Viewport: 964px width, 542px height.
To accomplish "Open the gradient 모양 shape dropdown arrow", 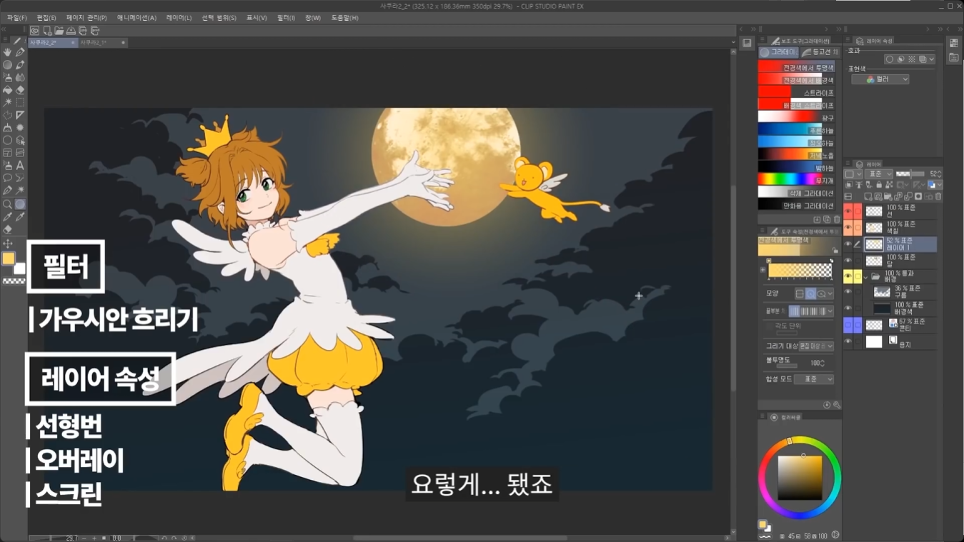I will coord(830,294).
